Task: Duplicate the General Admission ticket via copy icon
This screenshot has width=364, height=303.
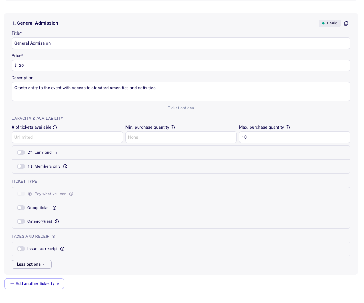Action: click(x=346, y=23)
